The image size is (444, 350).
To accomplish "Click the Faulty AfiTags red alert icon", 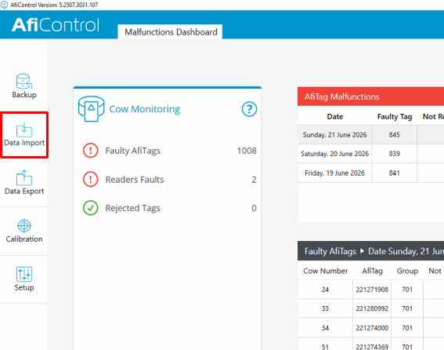I will [x=91, y=151].
